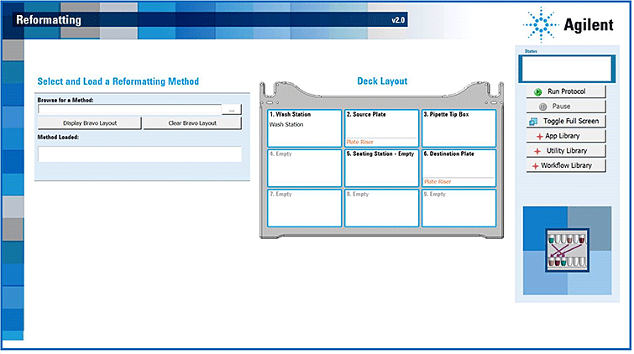Open the file browse ellipsis button
Screen dimensions: 634x354
click(232, 110)
